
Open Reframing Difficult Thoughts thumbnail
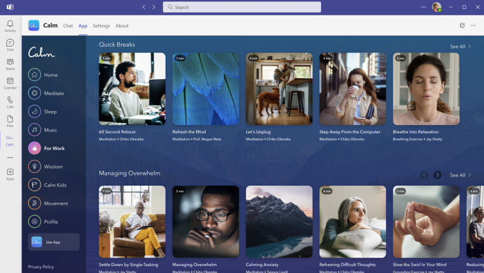[353, 222]
